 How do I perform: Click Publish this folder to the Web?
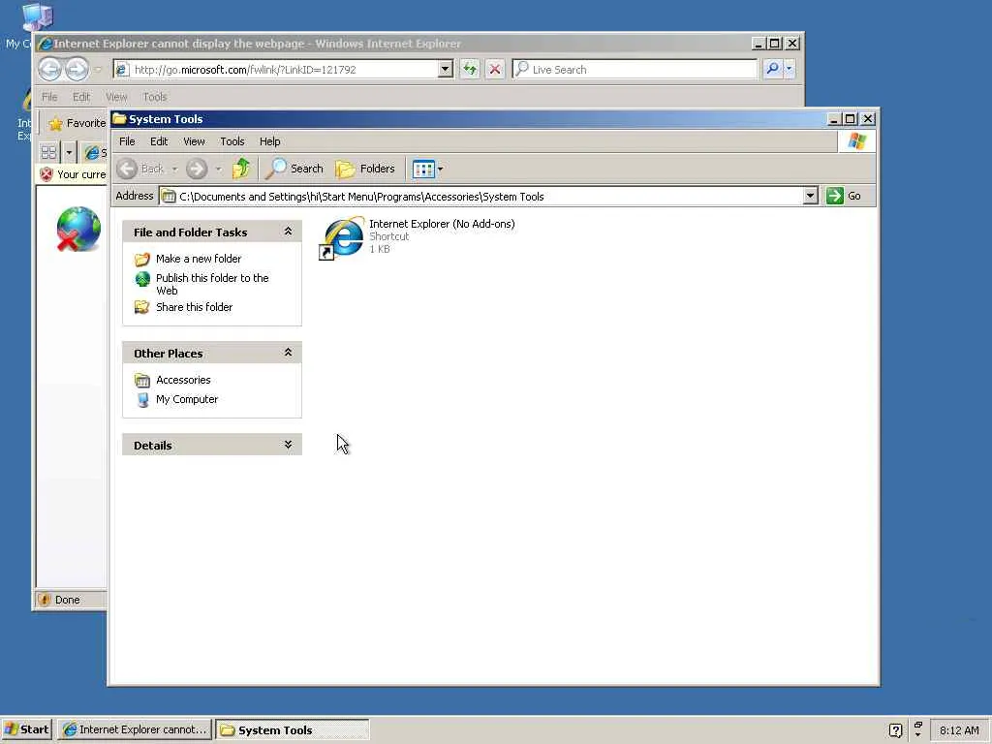[x=212, y=284]
